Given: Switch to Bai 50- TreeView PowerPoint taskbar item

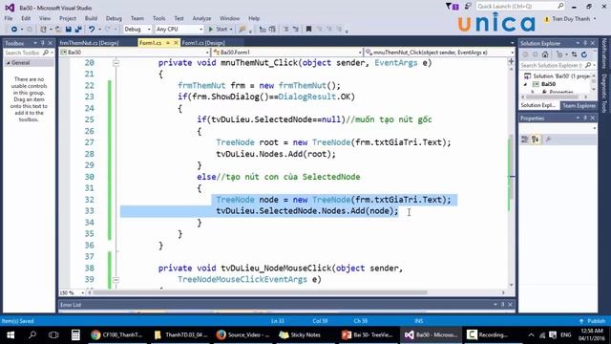Looking at the screenshot, I should click(368, 334).
